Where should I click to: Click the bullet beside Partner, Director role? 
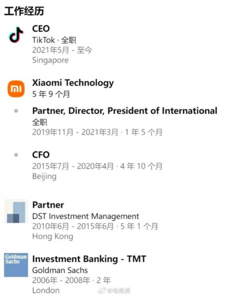click(16, 111)
